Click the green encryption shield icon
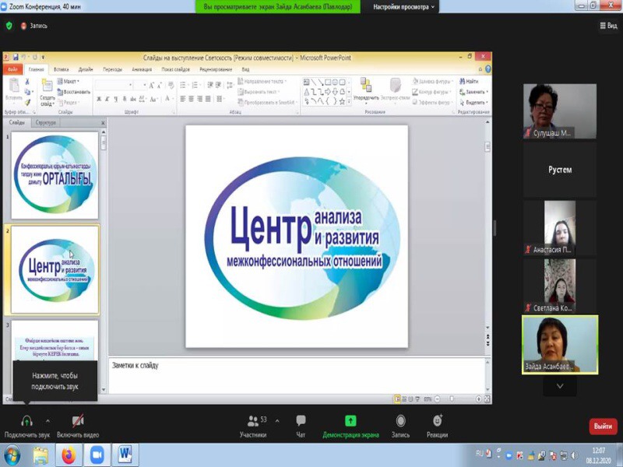 pyautogui.click(x=9, y=26)
